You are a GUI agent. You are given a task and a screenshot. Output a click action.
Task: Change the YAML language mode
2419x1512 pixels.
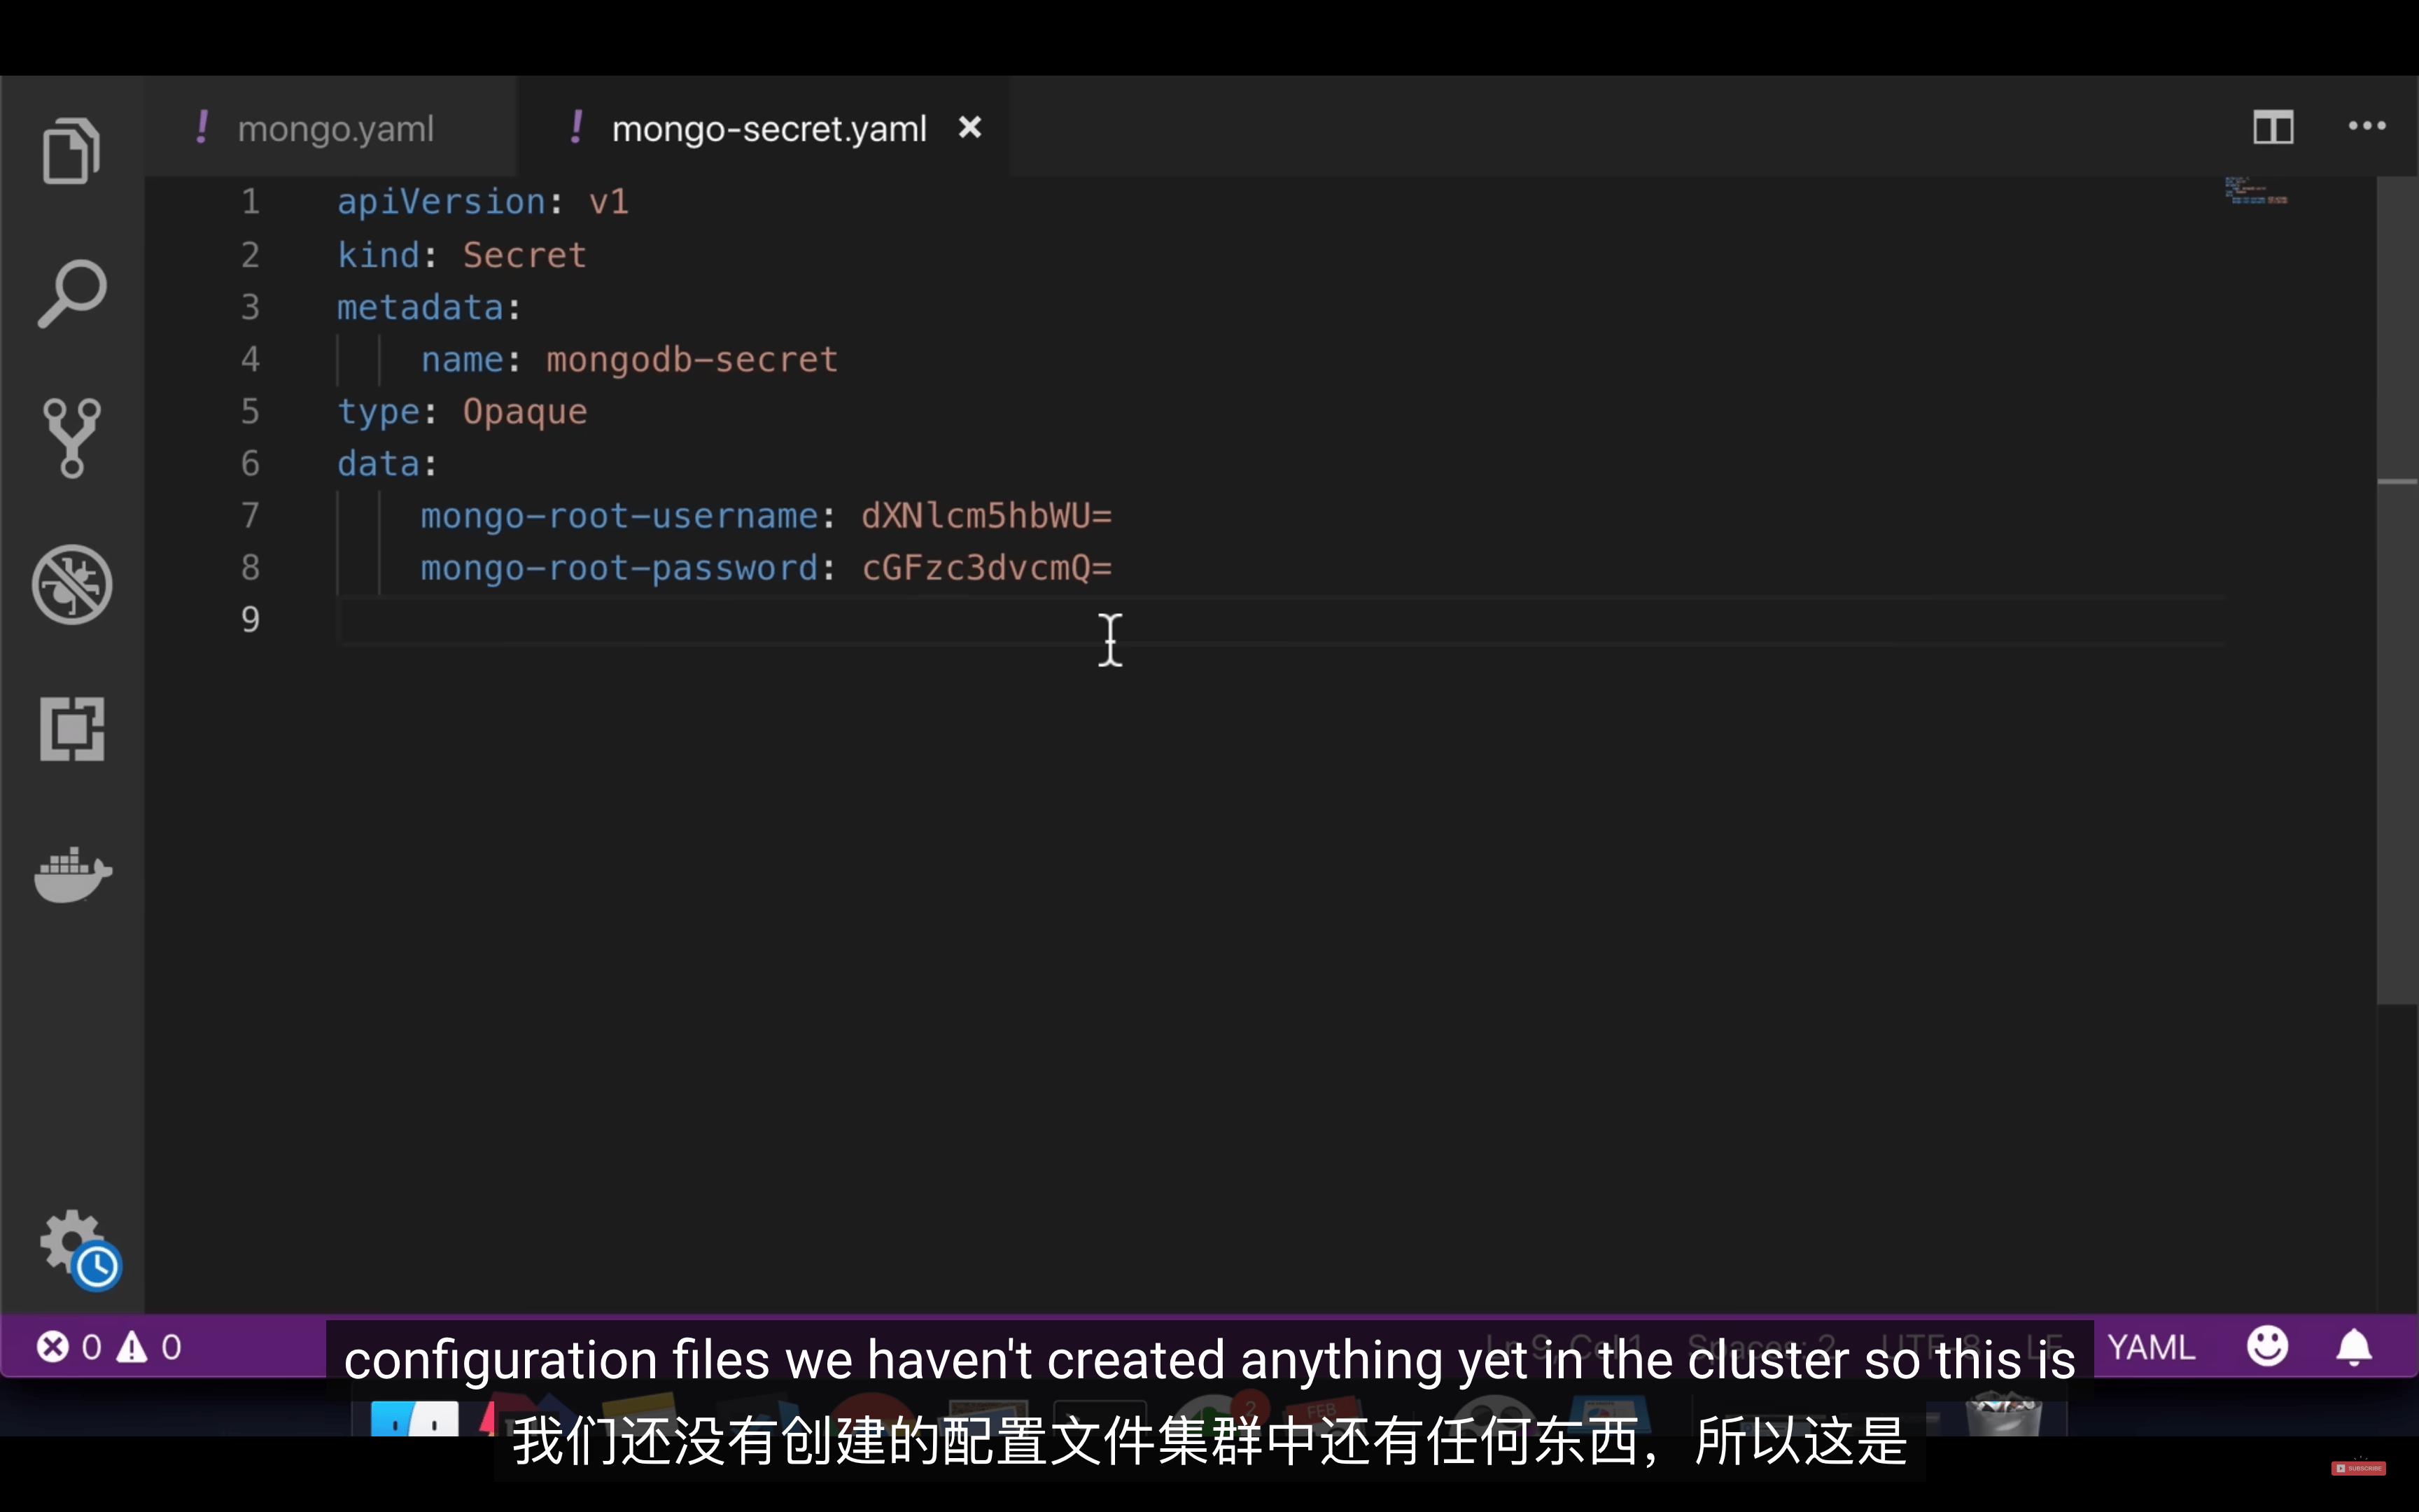[2151, 1347]
